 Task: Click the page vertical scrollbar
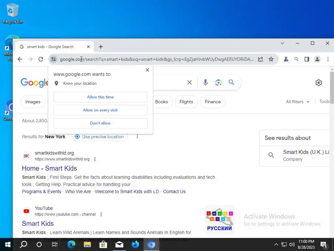[x=332, y=88]
